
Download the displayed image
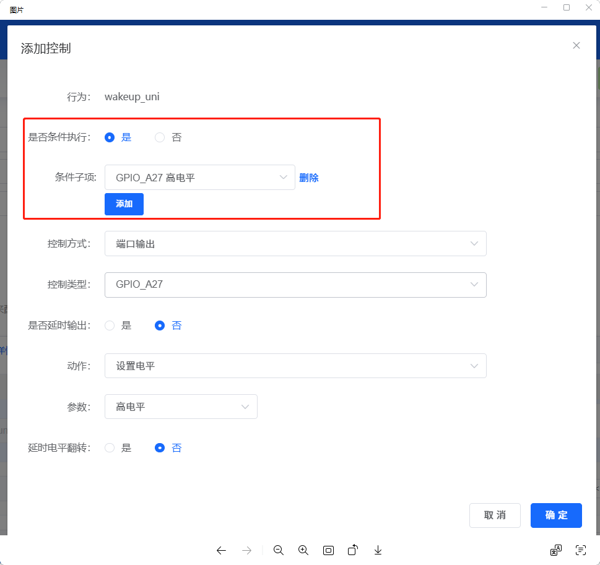(x=378, y=550)
